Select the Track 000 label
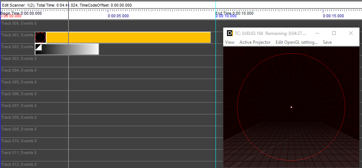This screenshot has height=168, width=362. pyautogui.click(x=18, y=24)
